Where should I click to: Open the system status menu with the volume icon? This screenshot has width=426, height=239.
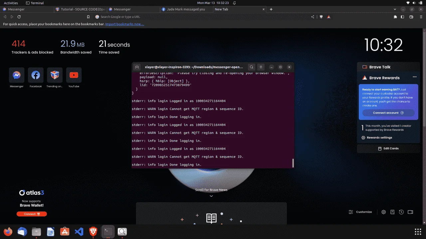coord(415,3)
